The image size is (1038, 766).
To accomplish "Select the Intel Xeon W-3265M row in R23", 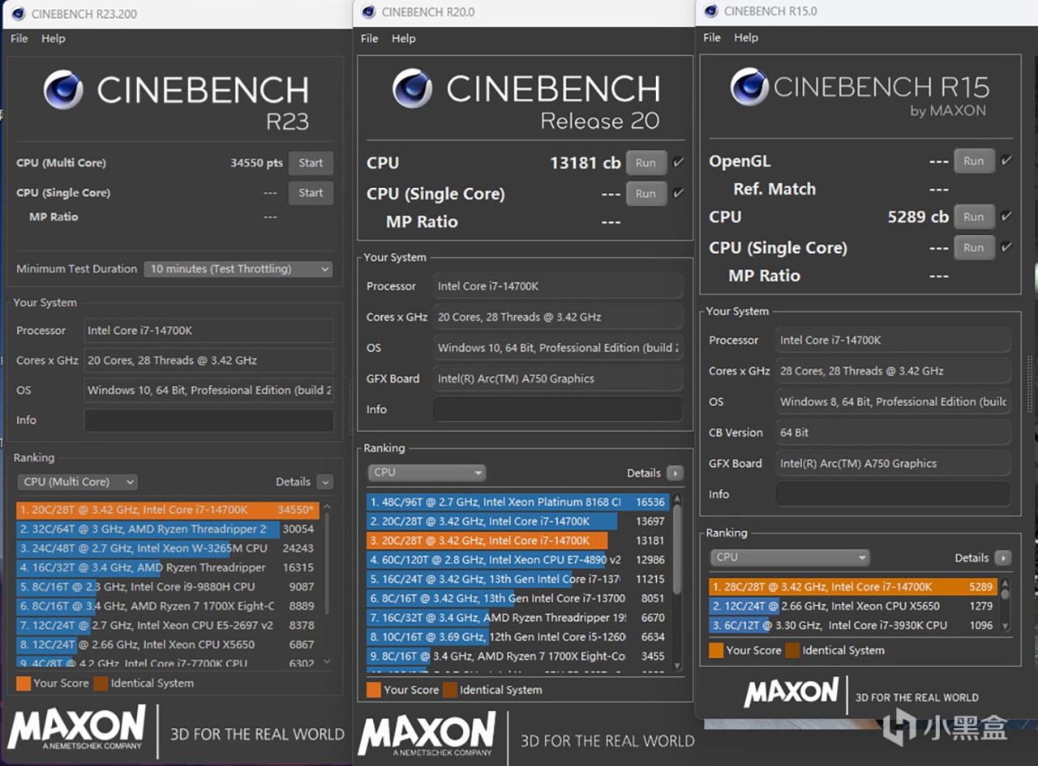I will pyautogui.click(x=168, y=548).
